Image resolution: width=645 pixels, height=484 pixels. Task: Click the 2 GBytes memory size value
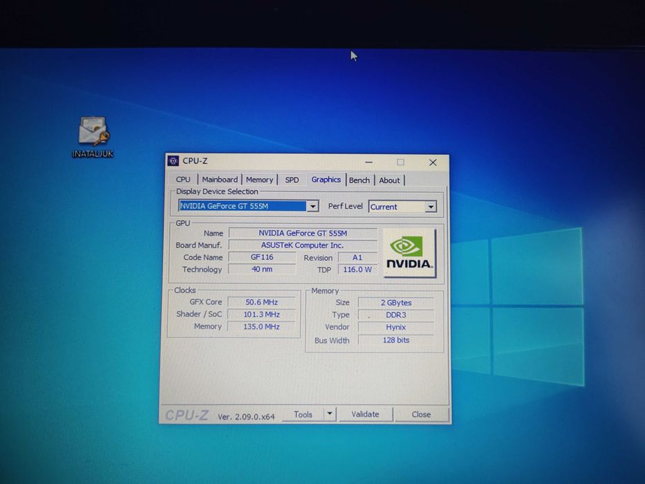(395, 303)
